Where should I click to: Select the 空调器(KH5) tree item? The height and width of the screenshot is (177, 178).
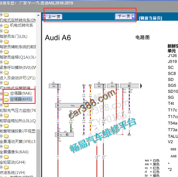coord(21,99)
